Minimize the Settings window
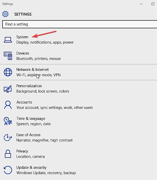Image resolution: width=157 pixels, height=180 pixels. (141, 4)
